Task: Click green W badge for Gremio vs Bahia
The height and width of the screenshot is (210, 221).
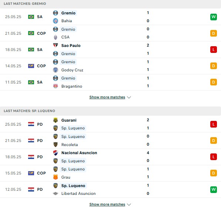Action: click(213, 17)
